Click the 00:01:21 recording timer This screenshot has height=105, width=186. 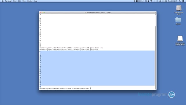[141, 1]
